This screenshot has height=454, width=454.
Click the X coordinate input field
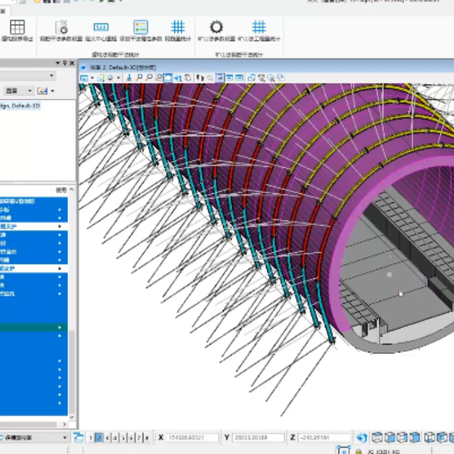[193, 438]
